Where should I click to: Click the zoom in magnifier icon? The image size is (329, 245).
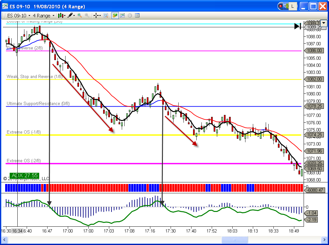pos(80,15)
